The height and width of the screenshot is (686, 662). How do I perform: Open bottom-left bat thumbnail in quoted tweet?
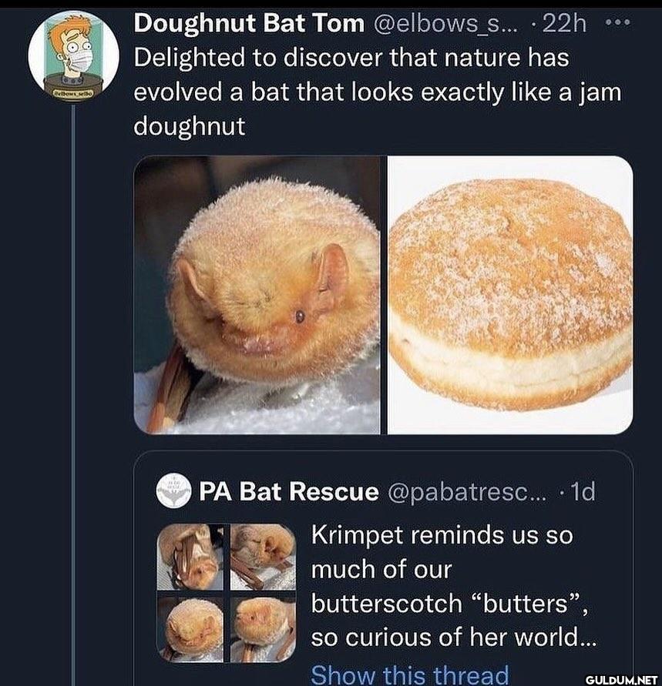pos(190,629)
